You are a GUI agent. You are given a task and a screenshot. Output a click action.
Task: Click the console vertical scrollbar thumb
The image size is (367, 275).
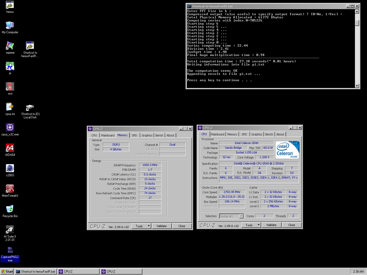point(357,23)
